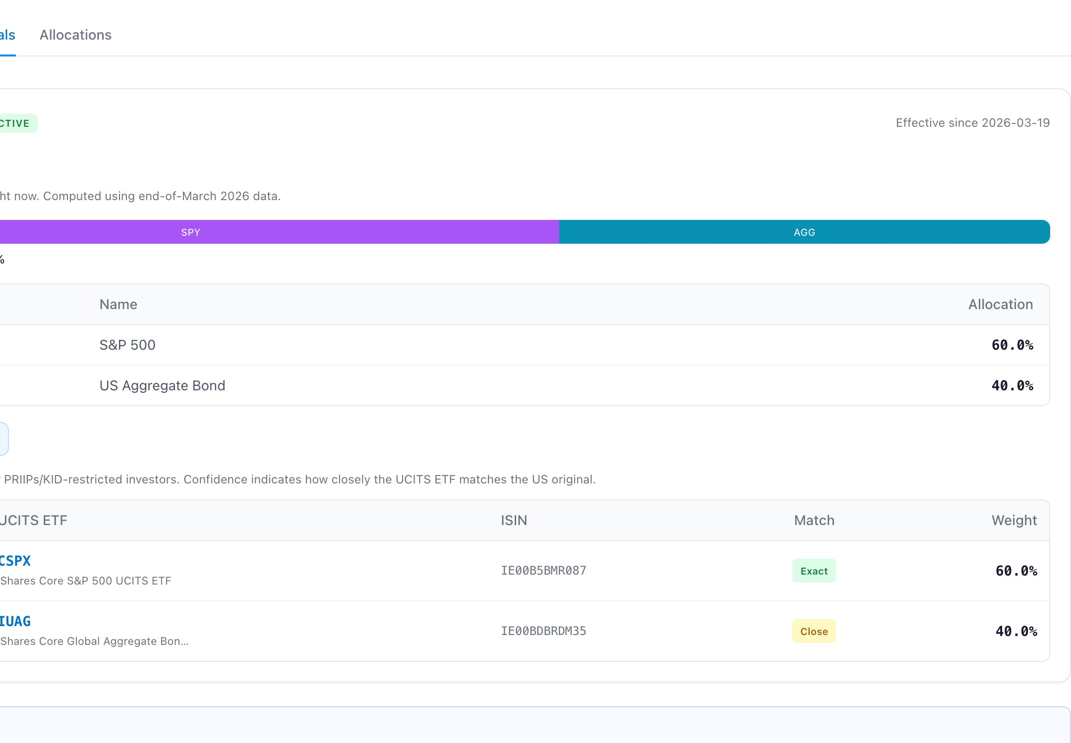Click the 60.0% value in S&P 500 row
This screenshot has height=743, width=1071.
point(1012,345)
